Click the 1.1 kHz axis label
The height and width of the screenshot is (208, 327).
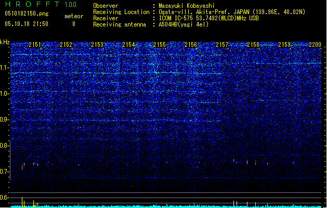tap(5, 68)
